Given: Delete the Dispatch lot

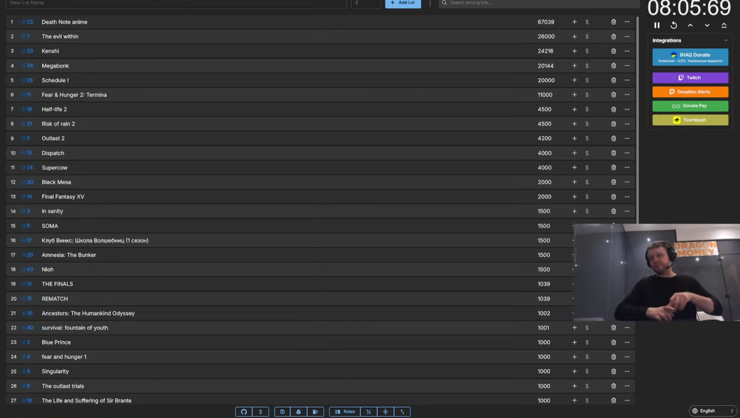Looking at the screenshot, I should (x=614, y=153).
